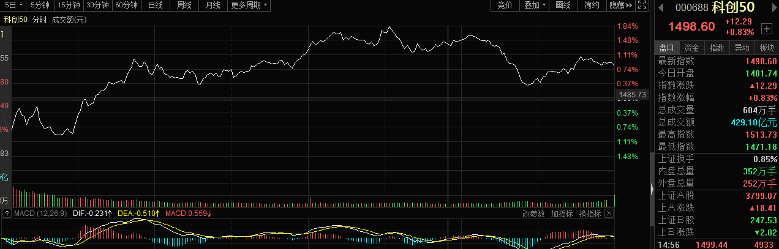Open the 异动 tab
779x249 pixels.
[x=742, y=48]
